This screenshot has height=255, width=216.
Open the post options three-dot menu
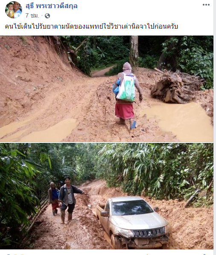click(x=206, y=5)
